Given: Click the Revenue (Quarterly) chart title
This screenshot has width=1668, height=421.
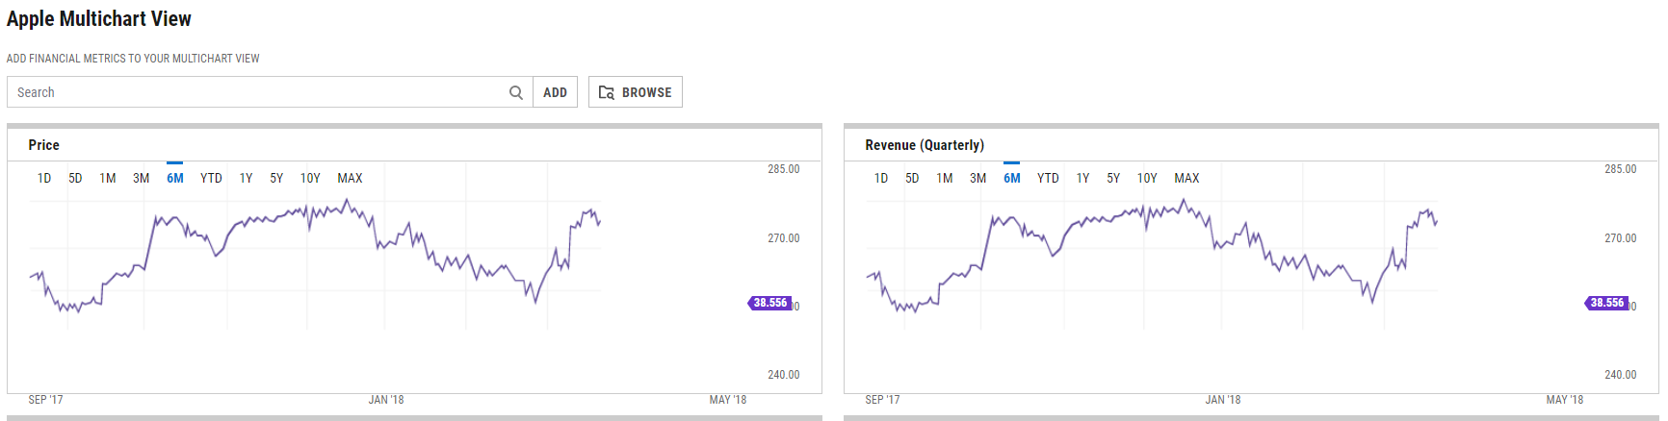Looking at the screenshot, I should click(925, 145).
